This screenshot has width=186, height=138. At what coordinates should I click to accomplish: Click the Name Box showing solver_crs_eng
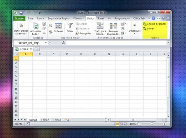pos(29,43)
